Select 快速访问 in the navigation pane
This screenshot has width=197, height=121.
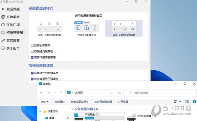(53, 111)
